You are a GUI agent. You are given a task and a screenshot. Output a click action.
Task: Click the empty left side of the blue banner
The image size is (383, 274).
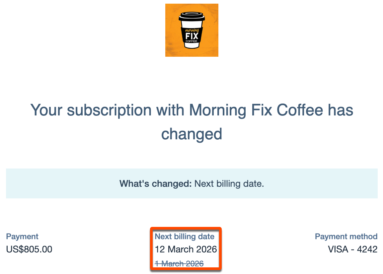(50, 183)
